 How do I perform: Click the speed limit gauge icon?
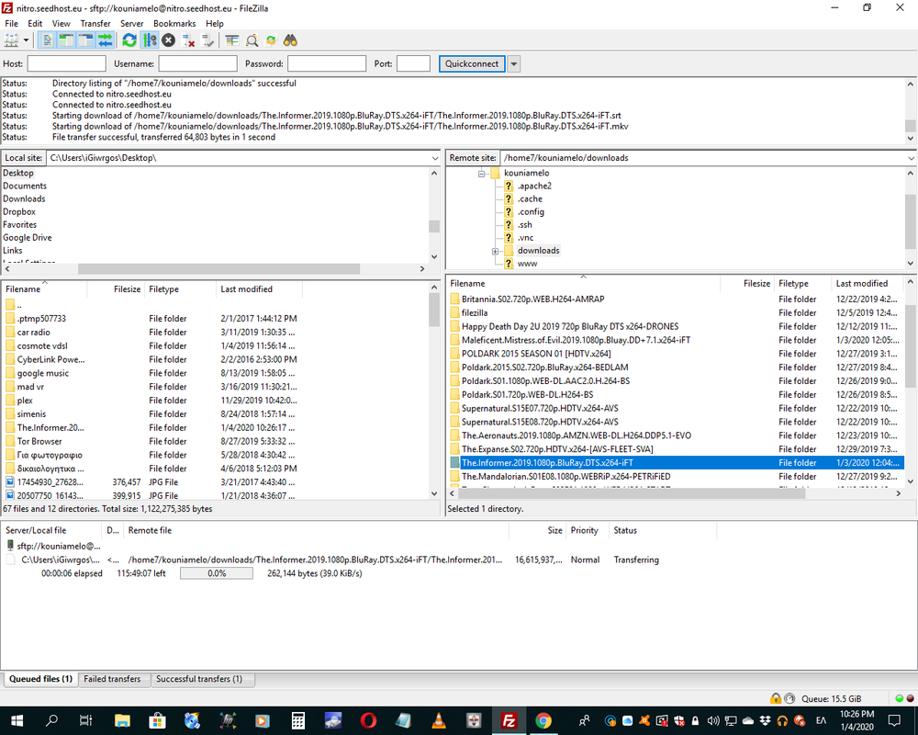coord(789,698)
